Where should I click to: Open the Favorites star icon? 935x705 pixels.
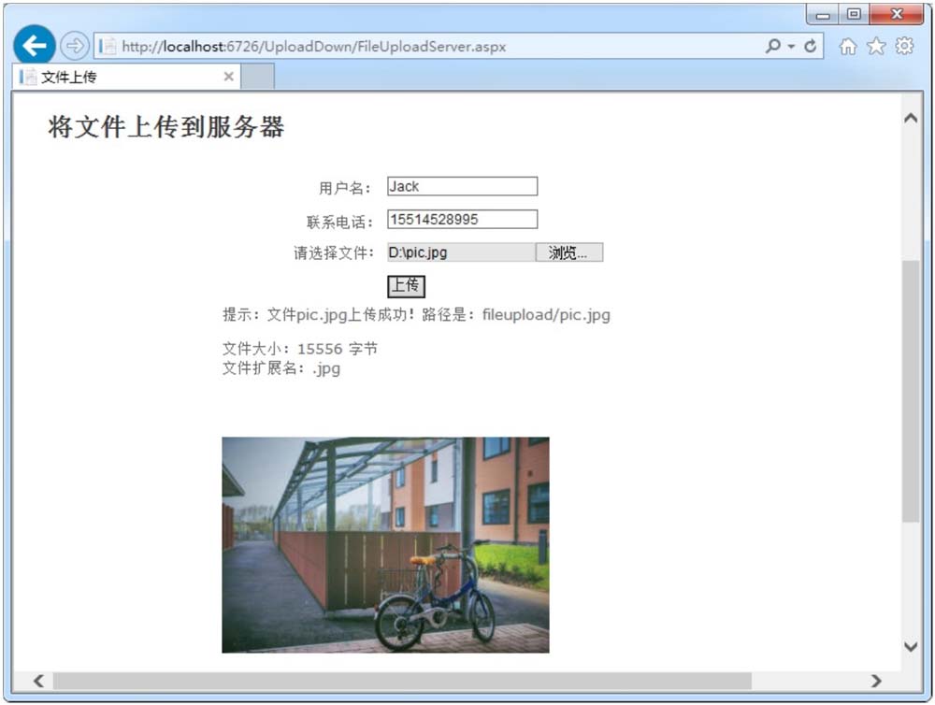pyautogui.click(x=876, y=46)
